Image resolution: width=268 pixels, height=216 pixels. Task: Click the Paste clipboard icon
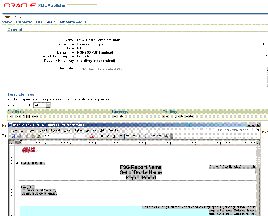39,136
